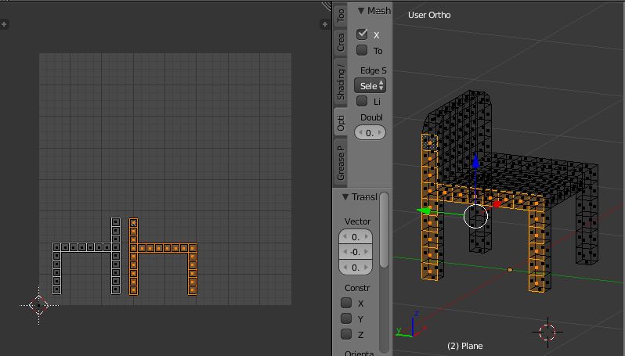This screenshot has height=356, width=625.
Task: Select the Opti tab
Action: pyautogui.click(x=341, y=123)
